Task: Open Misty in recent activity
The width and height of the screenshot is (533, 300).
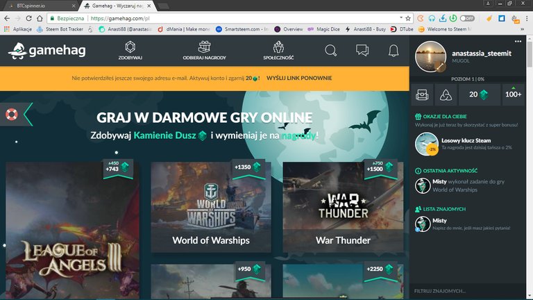Action: 439,182
